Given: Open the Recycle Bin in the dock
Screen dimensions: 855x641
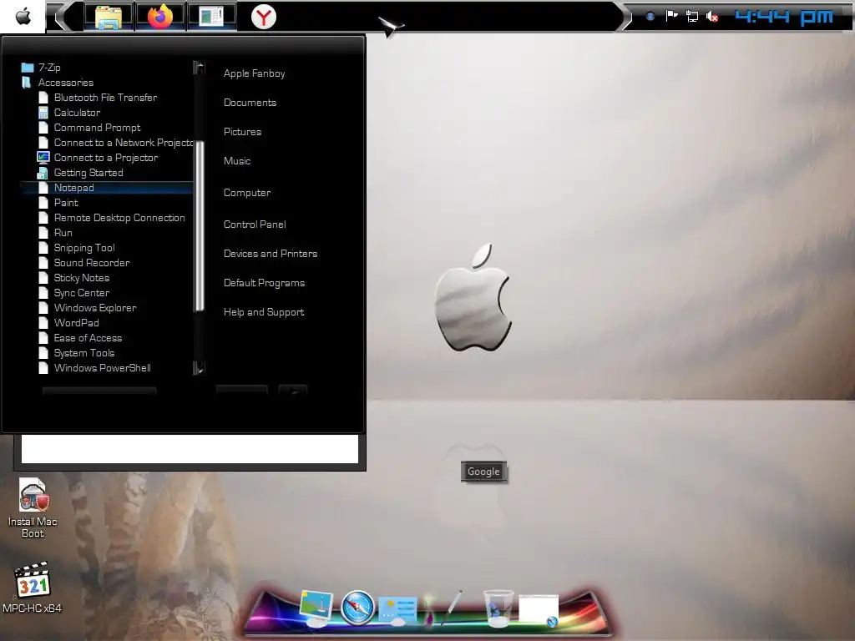Looking at the screenshot, I should (498, 608).
